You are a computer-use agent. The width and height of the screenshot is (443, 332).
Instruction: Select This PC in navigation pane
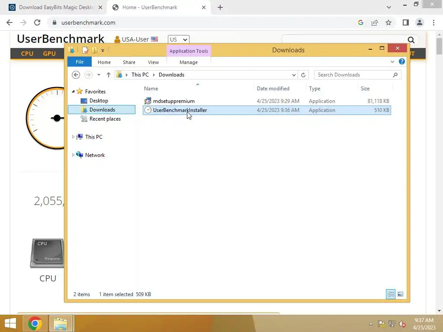click(93, 137)
